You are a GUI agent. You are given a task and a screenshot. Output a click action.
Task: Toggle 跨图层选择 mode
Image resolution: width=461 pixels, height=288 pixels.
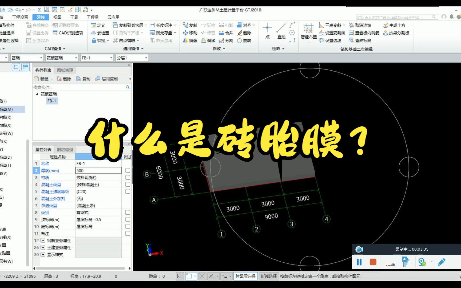coord(245,276)
